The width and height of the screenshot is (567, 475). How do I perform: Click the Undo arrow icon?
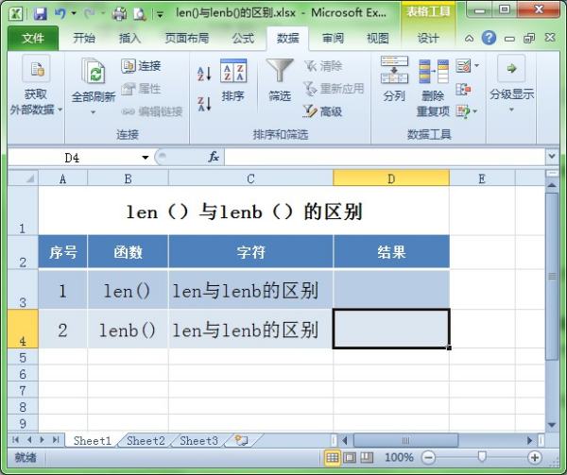coord(60,14)
